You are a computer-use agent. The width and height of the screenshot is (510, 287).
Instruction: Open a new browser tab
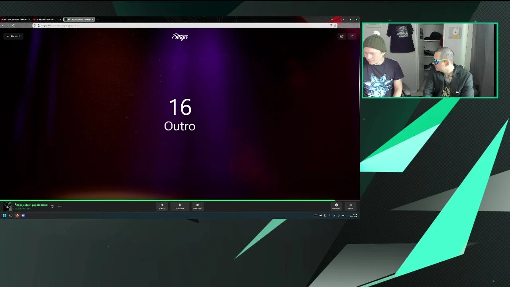pyautogui.click(x=98, y=20)
